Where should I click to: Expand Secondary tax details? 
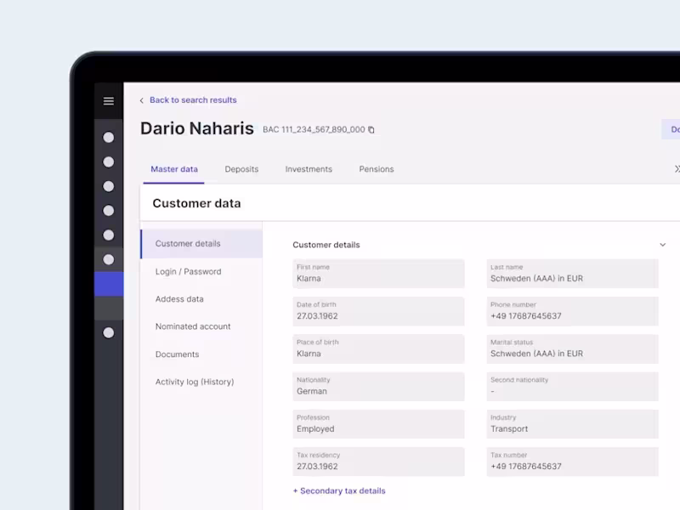click(338, 490)
